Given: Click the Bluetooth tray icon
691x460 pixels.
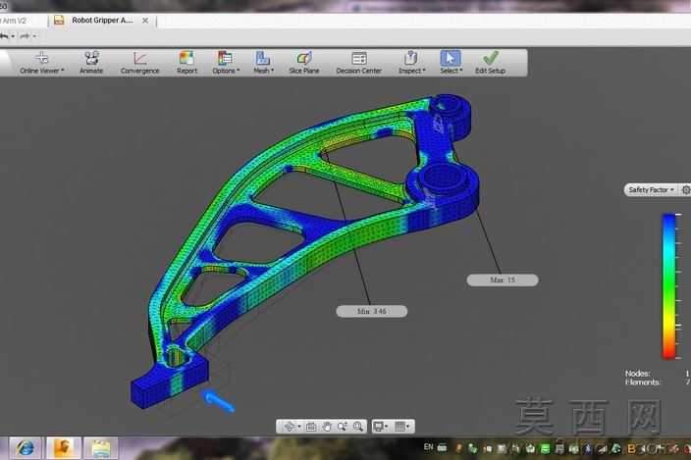Looking at the screenshot, I should 587,448.
